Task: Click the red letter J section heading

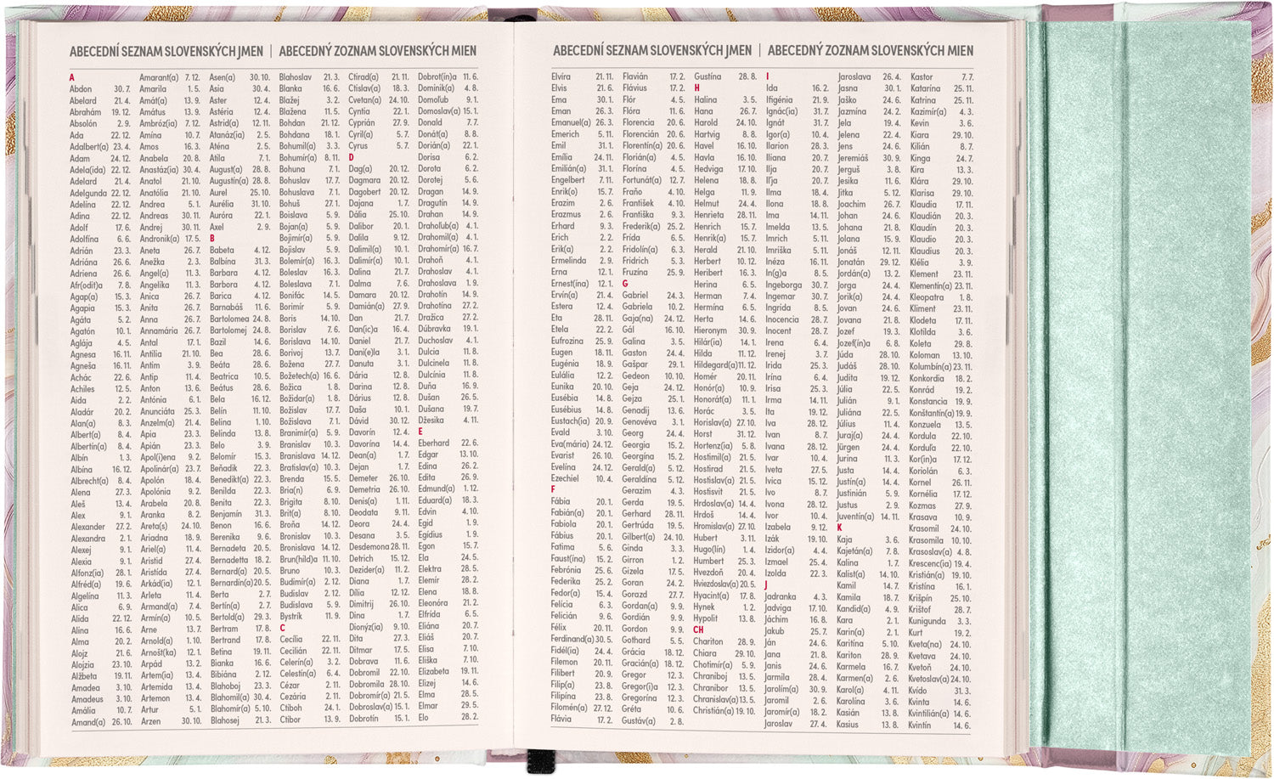Action: click(x=766, y=585)
